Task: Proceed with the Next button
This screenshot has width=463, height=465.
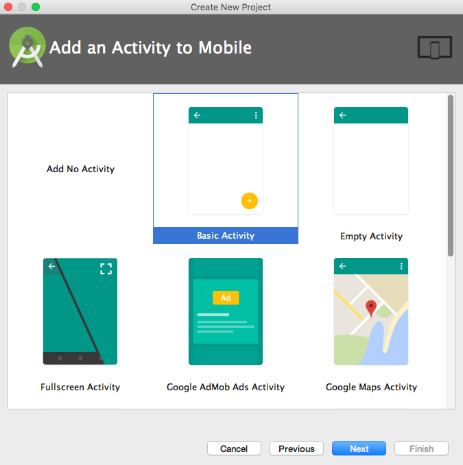Action: pos(359,449)
